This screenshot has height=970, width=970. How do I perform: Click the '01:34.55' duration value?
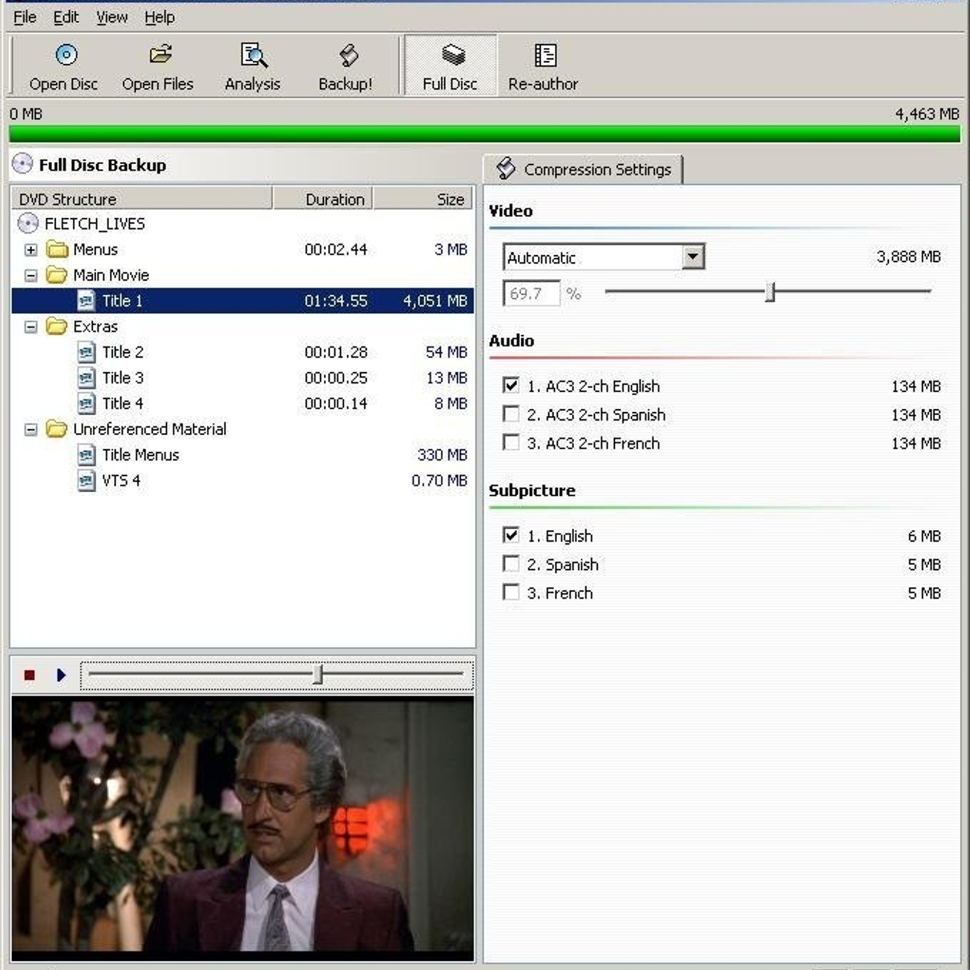tap(336, 301)
